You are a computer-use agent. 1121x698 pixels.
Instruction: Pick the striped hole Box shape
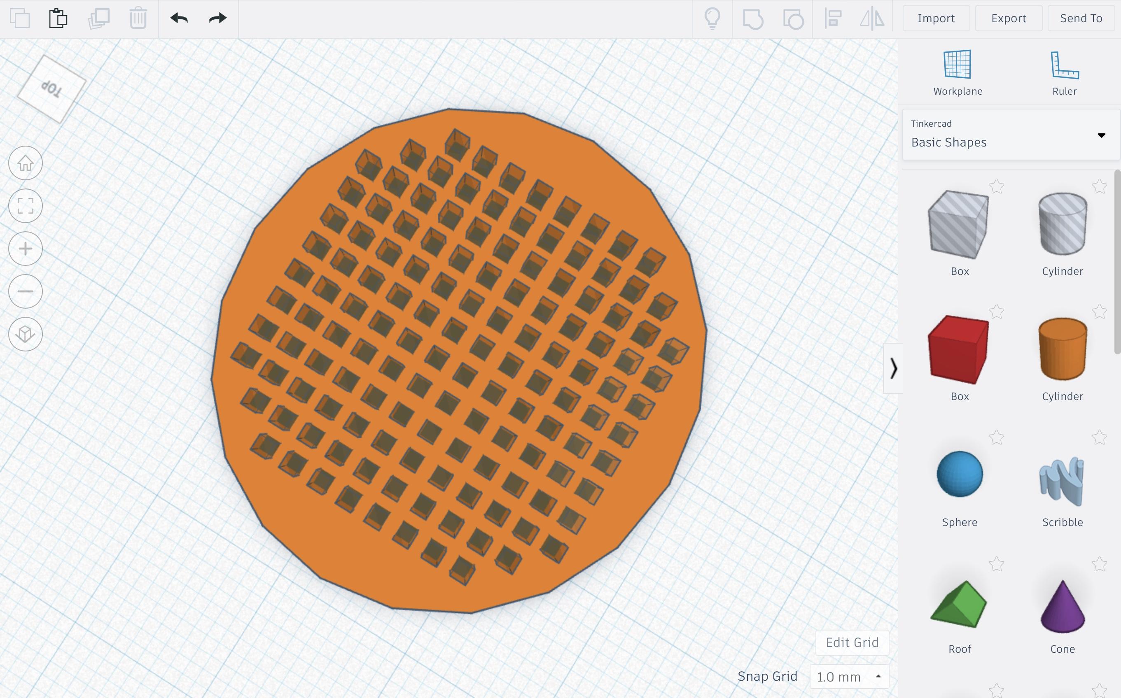(x=959, y=224)
